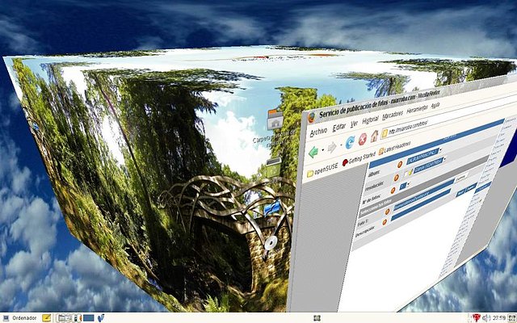Open the volume speaker tray icon
Viewport: 517px width, 323px height.
pos(486,318)
